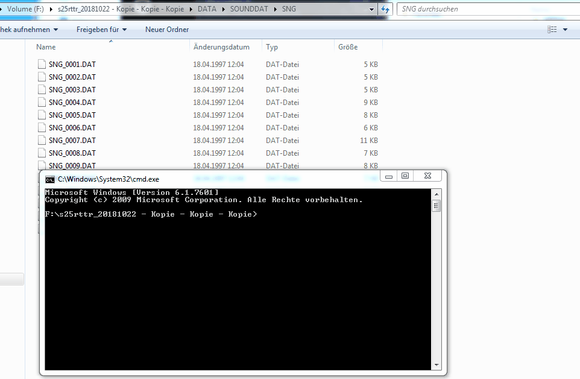
Task: Expand arrow after s25rttr Kopie breadcrumb
Action: [191, 9]
